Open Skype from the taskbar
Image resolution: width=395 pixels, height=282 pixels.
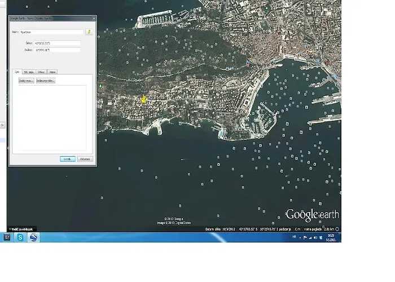[20, 237]
